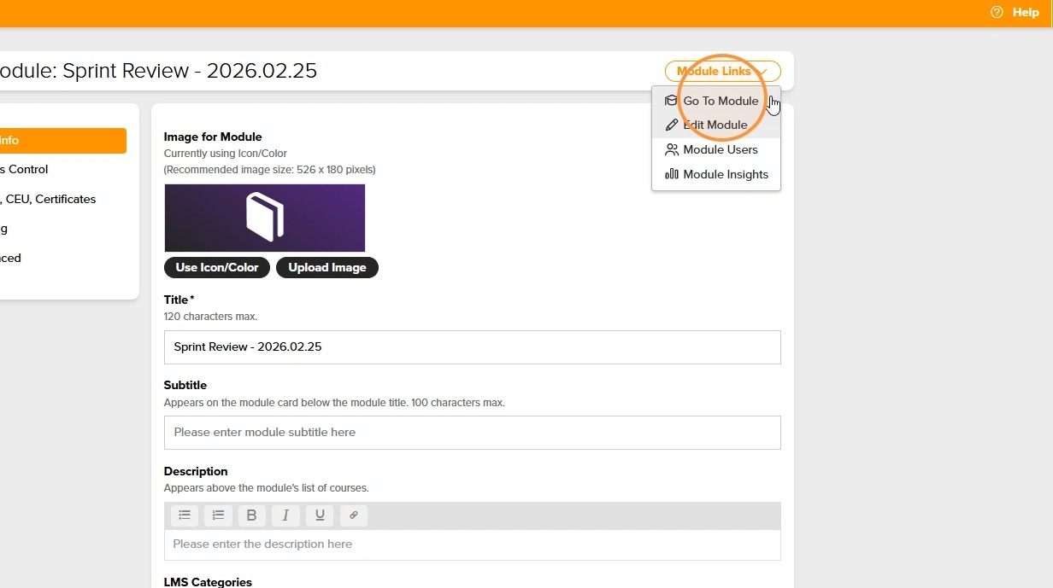Click the pencil icon beside Edit Module
The height and width of the screenshot is (588, 1053).
(x=671, y=125)
